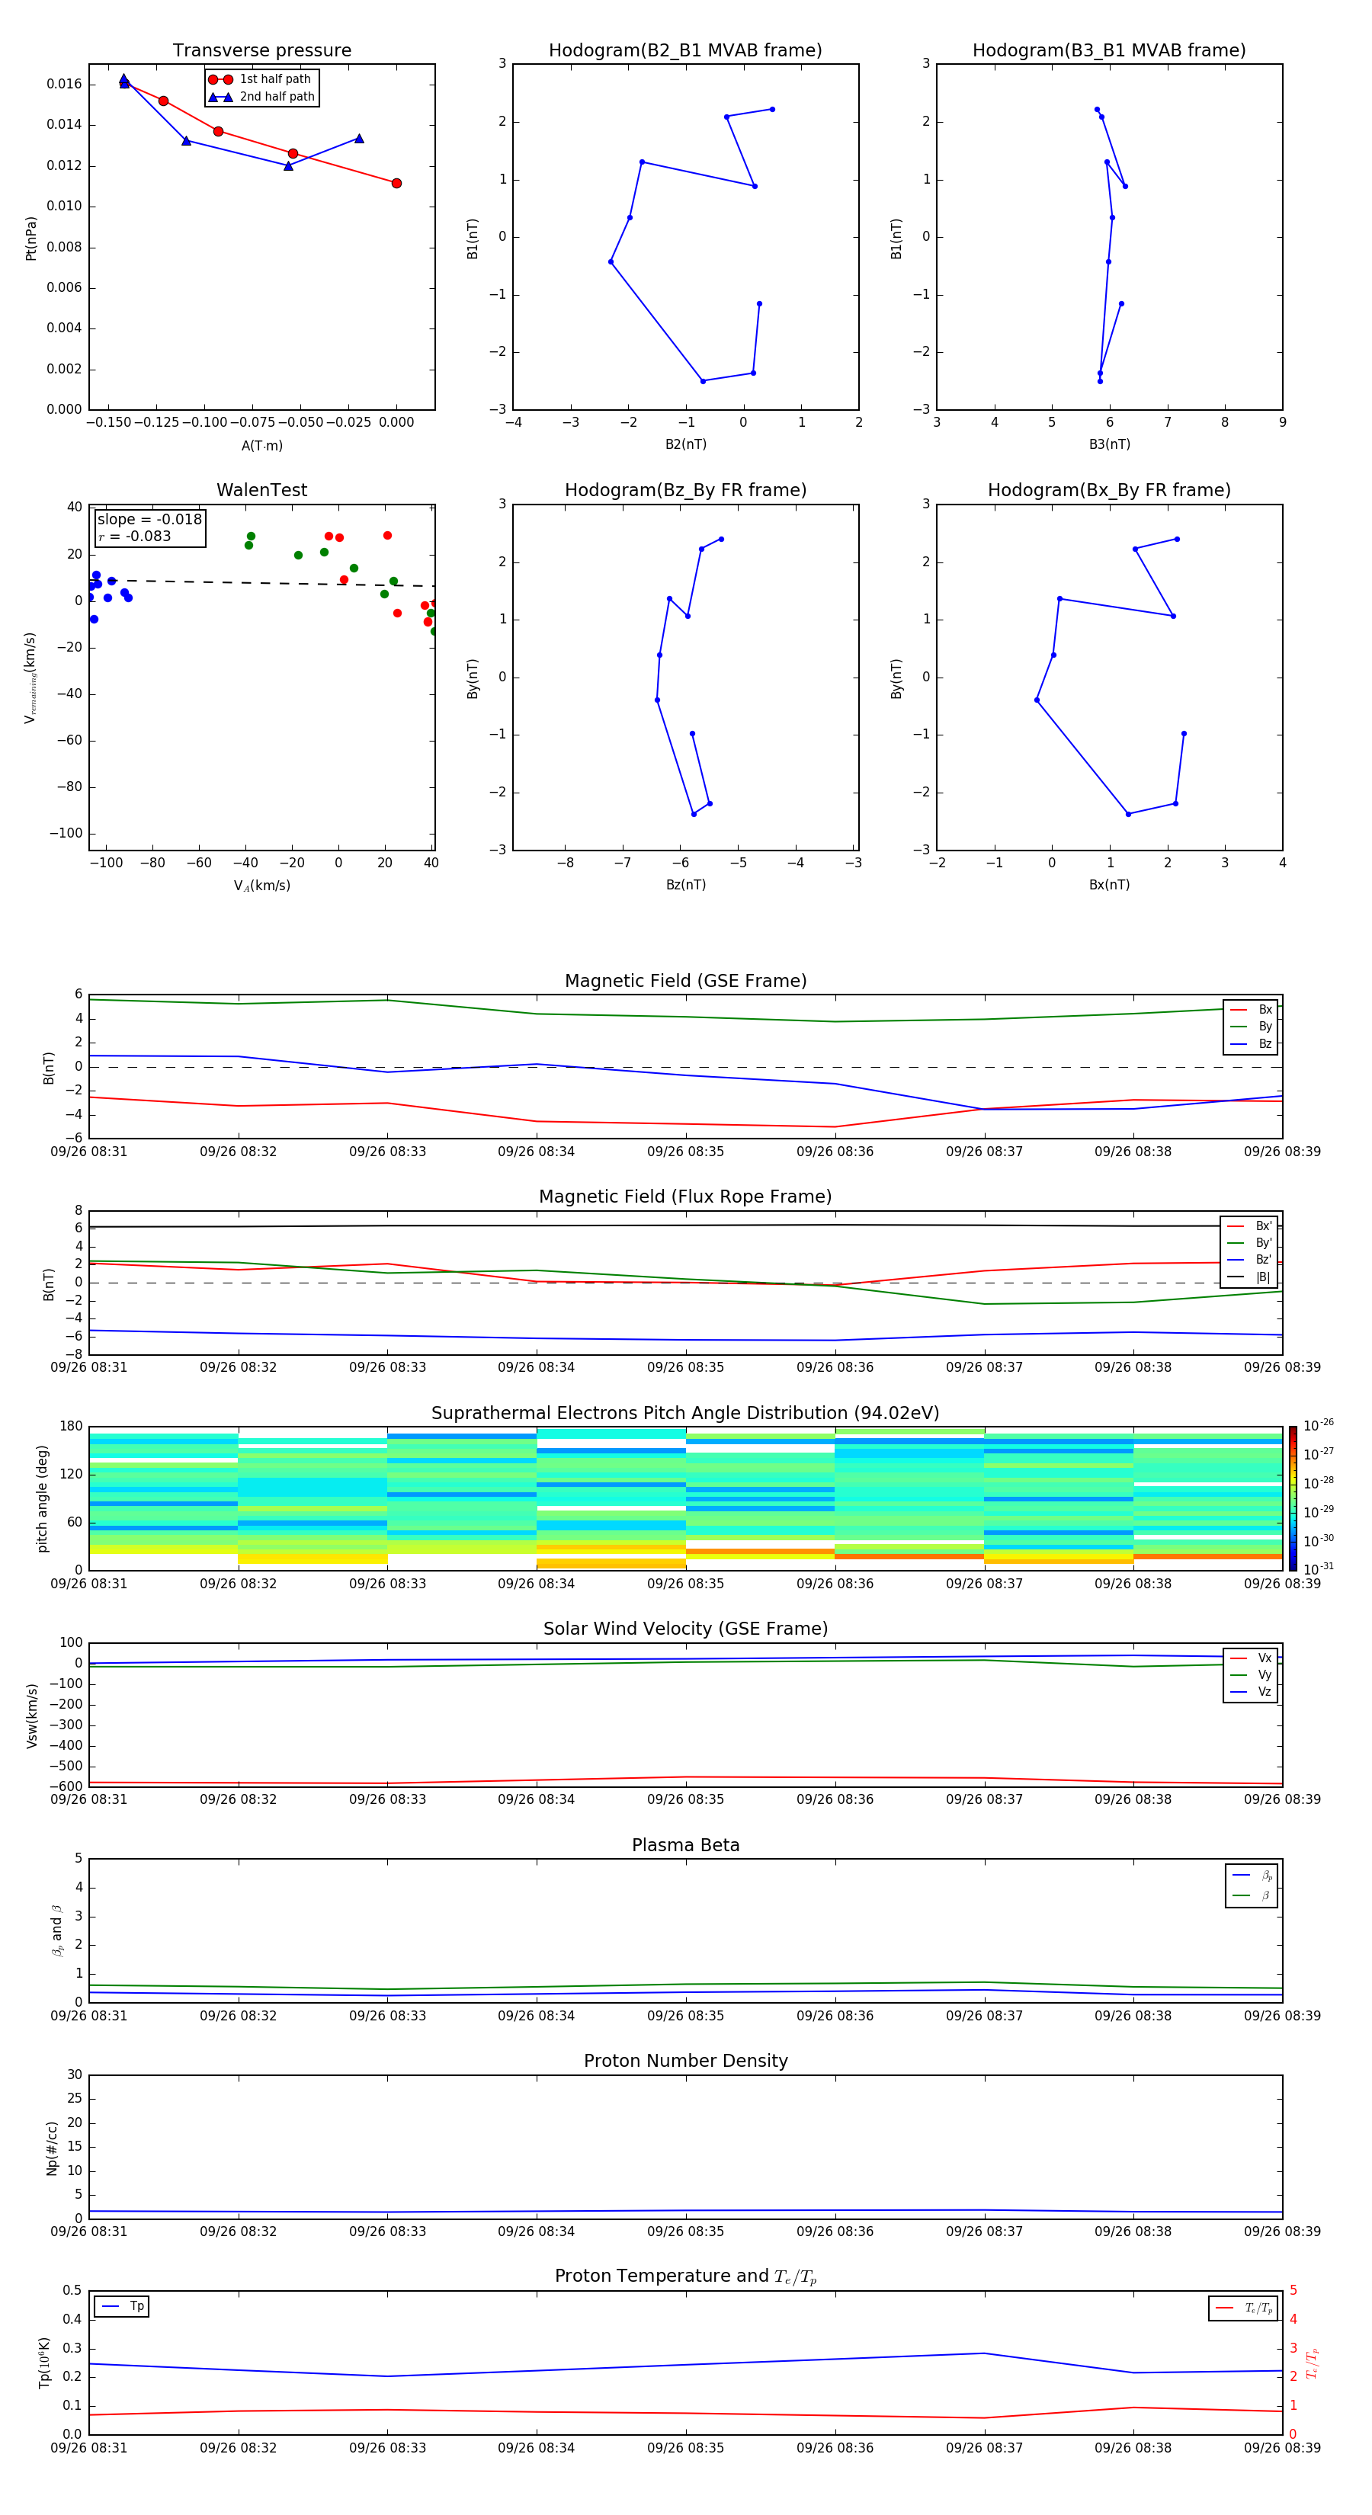Select the "Tp" legend entry
The height and width of the screenshot is (2515, 1372).
[x=122, y=2306]
